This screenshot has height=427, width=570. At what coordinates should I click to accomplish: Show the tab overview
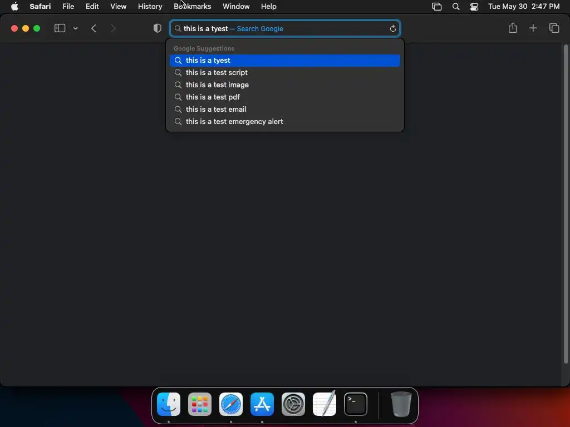[x=554, y=28]
